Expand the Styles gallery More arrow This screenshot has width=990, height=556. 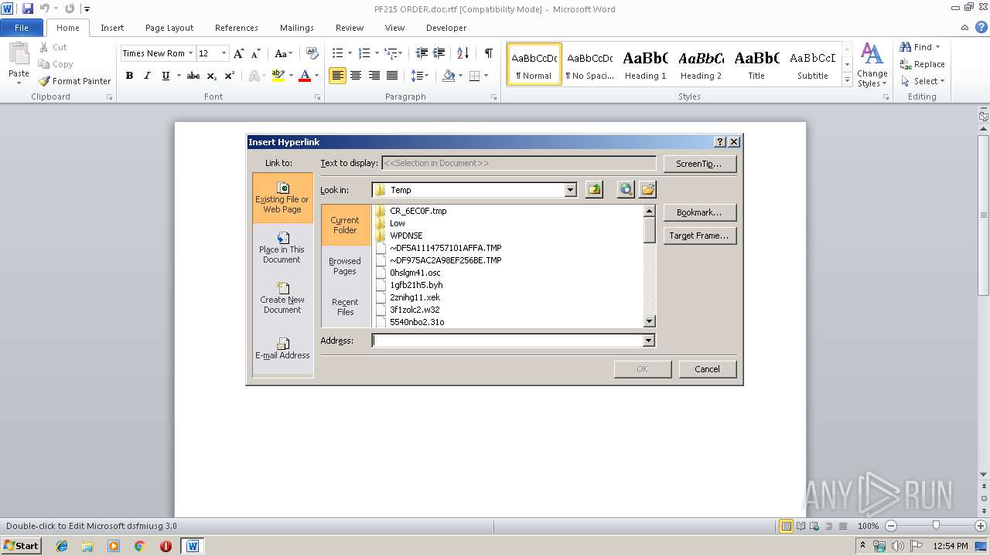pos(847,81)
